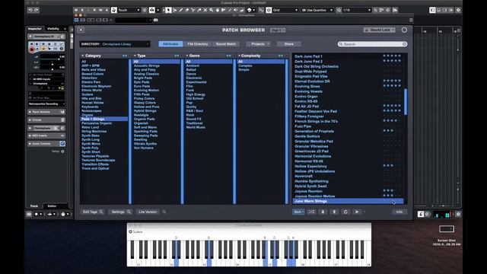Viewport: 487px width, 274px height.
Task: Adjust the track pan slider in Inspector
Action: (x=53, y=64)
